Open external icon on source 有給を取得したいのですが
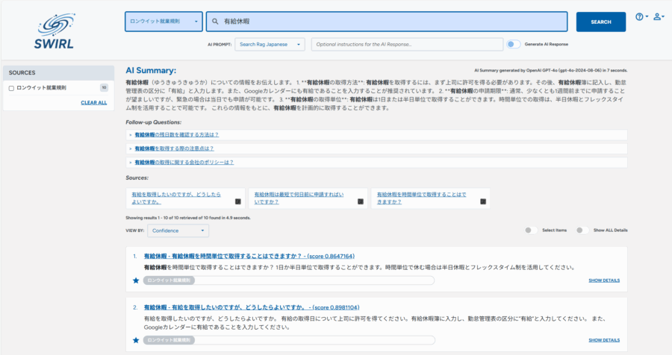 click(238, 201)
